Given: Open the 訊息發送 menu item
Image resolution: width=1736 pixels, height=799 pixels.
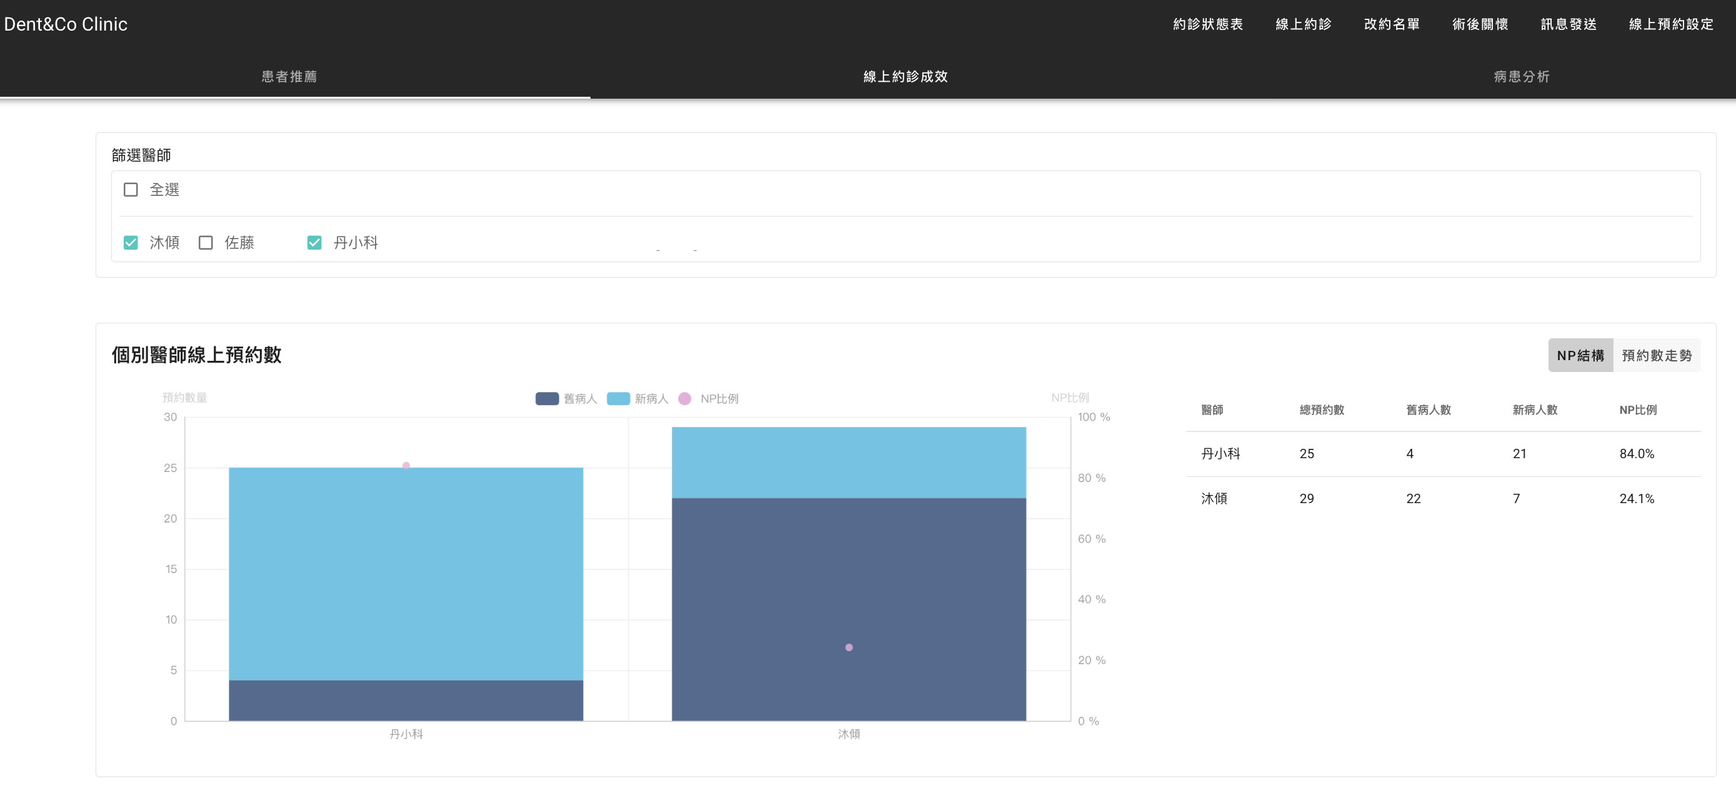Looking at the screenshot, I should coord(1568,24).
